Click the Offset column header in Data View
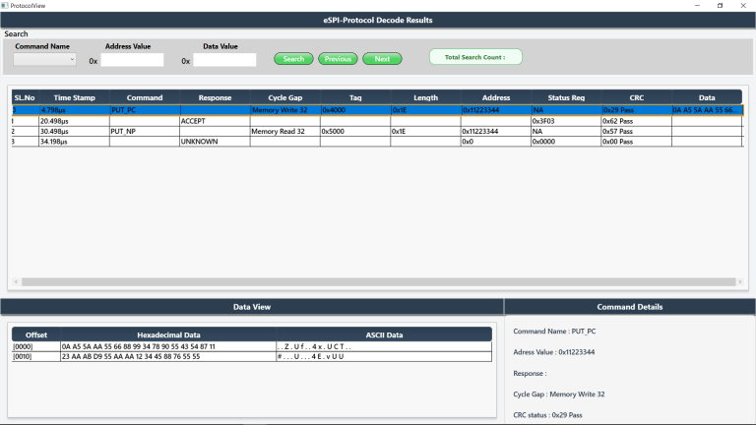Image resolution: width=756 pixels, height=425 pixels. [x=36, y=334]
